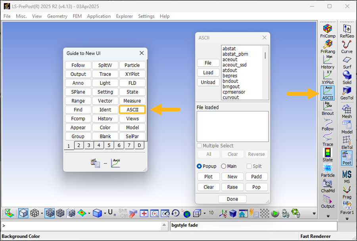Choose the Popup radio option
357x241 pixels.
(200, 166)
